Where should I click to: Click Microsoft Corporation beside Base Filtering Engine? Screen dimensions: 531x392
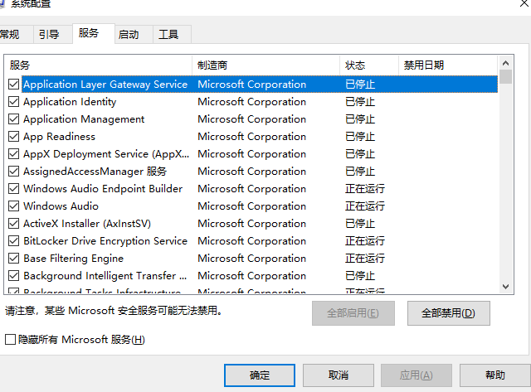tap(251, 259)
